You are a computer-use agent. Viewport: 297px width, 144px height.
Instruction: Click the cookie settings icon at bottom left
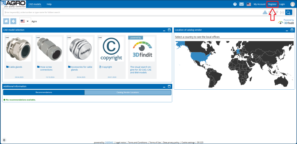pyautogui.click(x=4, y=140)
